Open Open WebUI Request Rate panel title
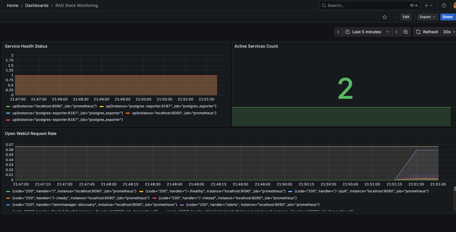 pos(31,134)
